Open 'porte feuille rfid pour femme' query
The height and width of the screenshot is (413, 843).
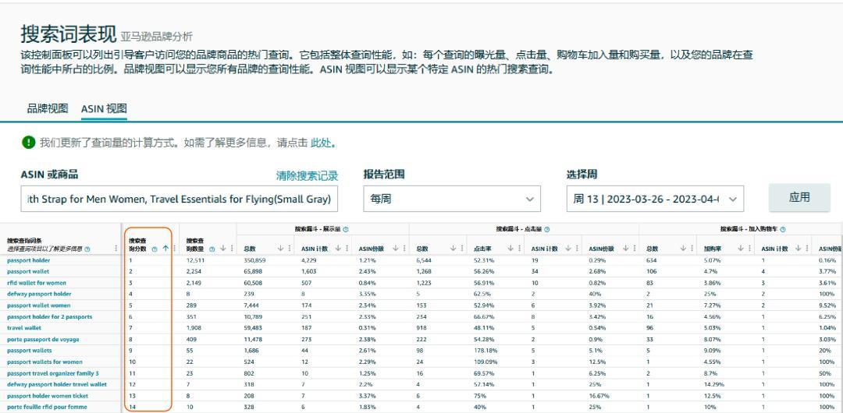(x=47, y=407)
